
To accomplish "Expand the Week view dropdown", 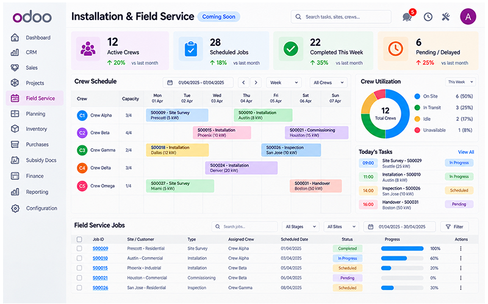I will point(284,82).
